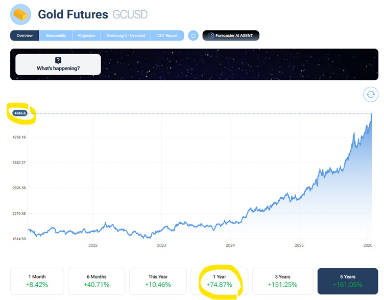Click the gold bar logo icon

[x=21, y=14]
